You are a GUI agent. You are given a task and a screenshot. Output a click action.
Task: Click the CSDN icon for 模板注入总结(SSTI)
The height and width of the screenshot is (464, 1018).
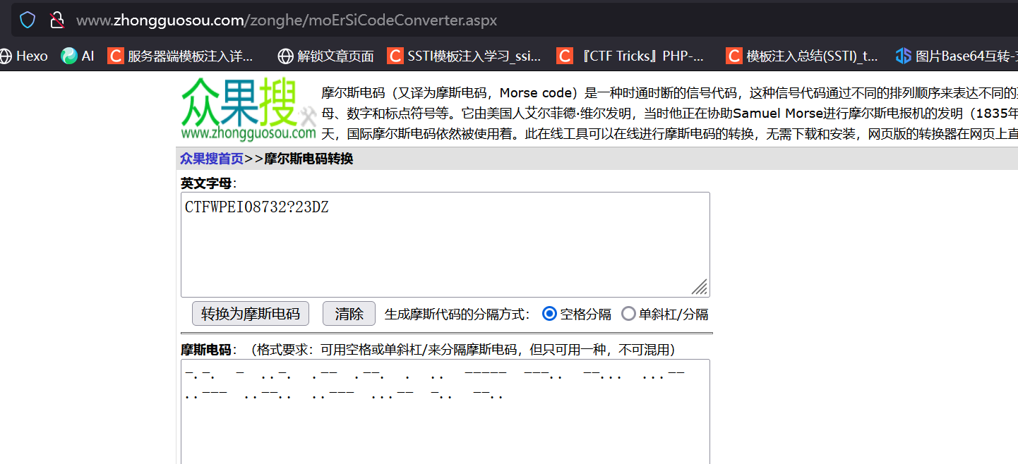(734, 55)
